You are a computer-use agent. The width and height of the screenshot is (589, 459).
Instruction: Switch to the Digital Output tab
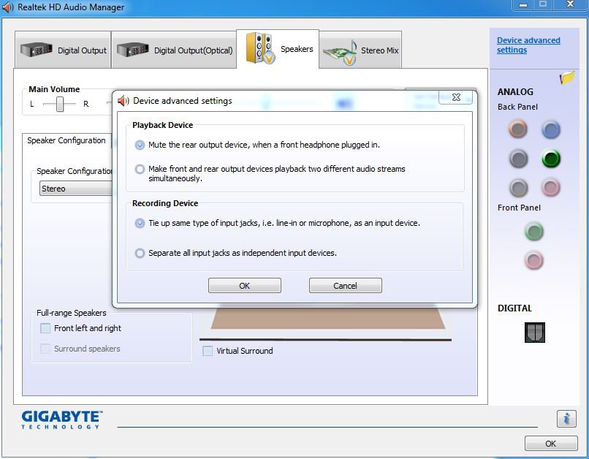click(x=63, y=50)
